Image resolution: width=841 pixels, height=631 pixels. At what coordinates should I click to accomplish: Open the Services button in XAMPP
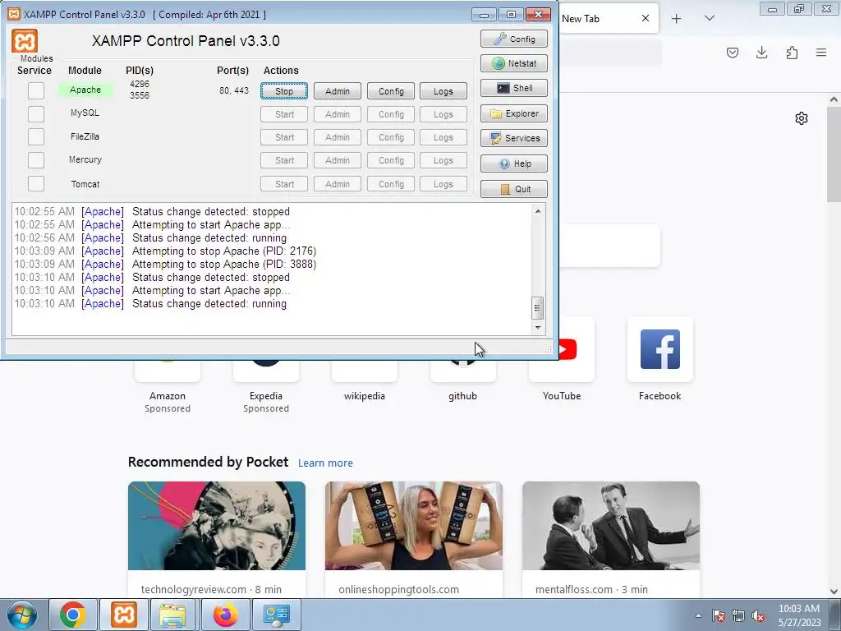(x=514, y=138)
